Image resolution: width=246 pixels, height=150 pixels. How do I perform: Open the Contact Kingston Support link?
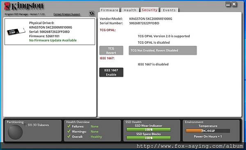[x=67, y=14]
